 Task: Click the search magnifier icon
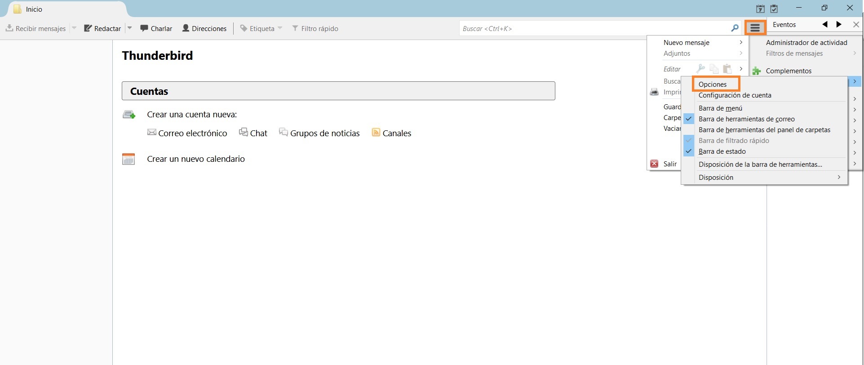coord(735,28)
